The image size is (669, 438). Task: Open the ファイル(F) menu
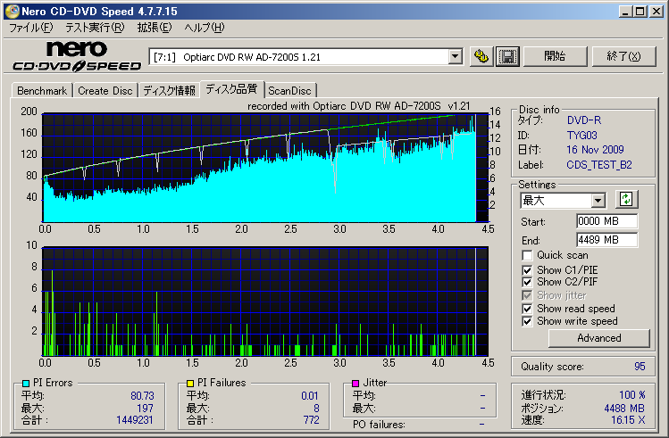31,28
